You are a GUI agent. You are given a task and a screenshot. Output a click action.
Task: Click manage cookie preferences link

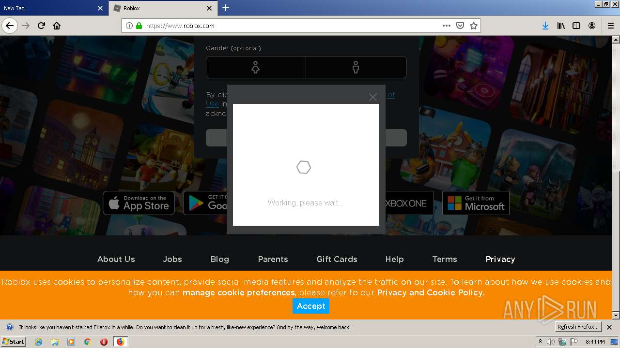(x=238, y=292)
